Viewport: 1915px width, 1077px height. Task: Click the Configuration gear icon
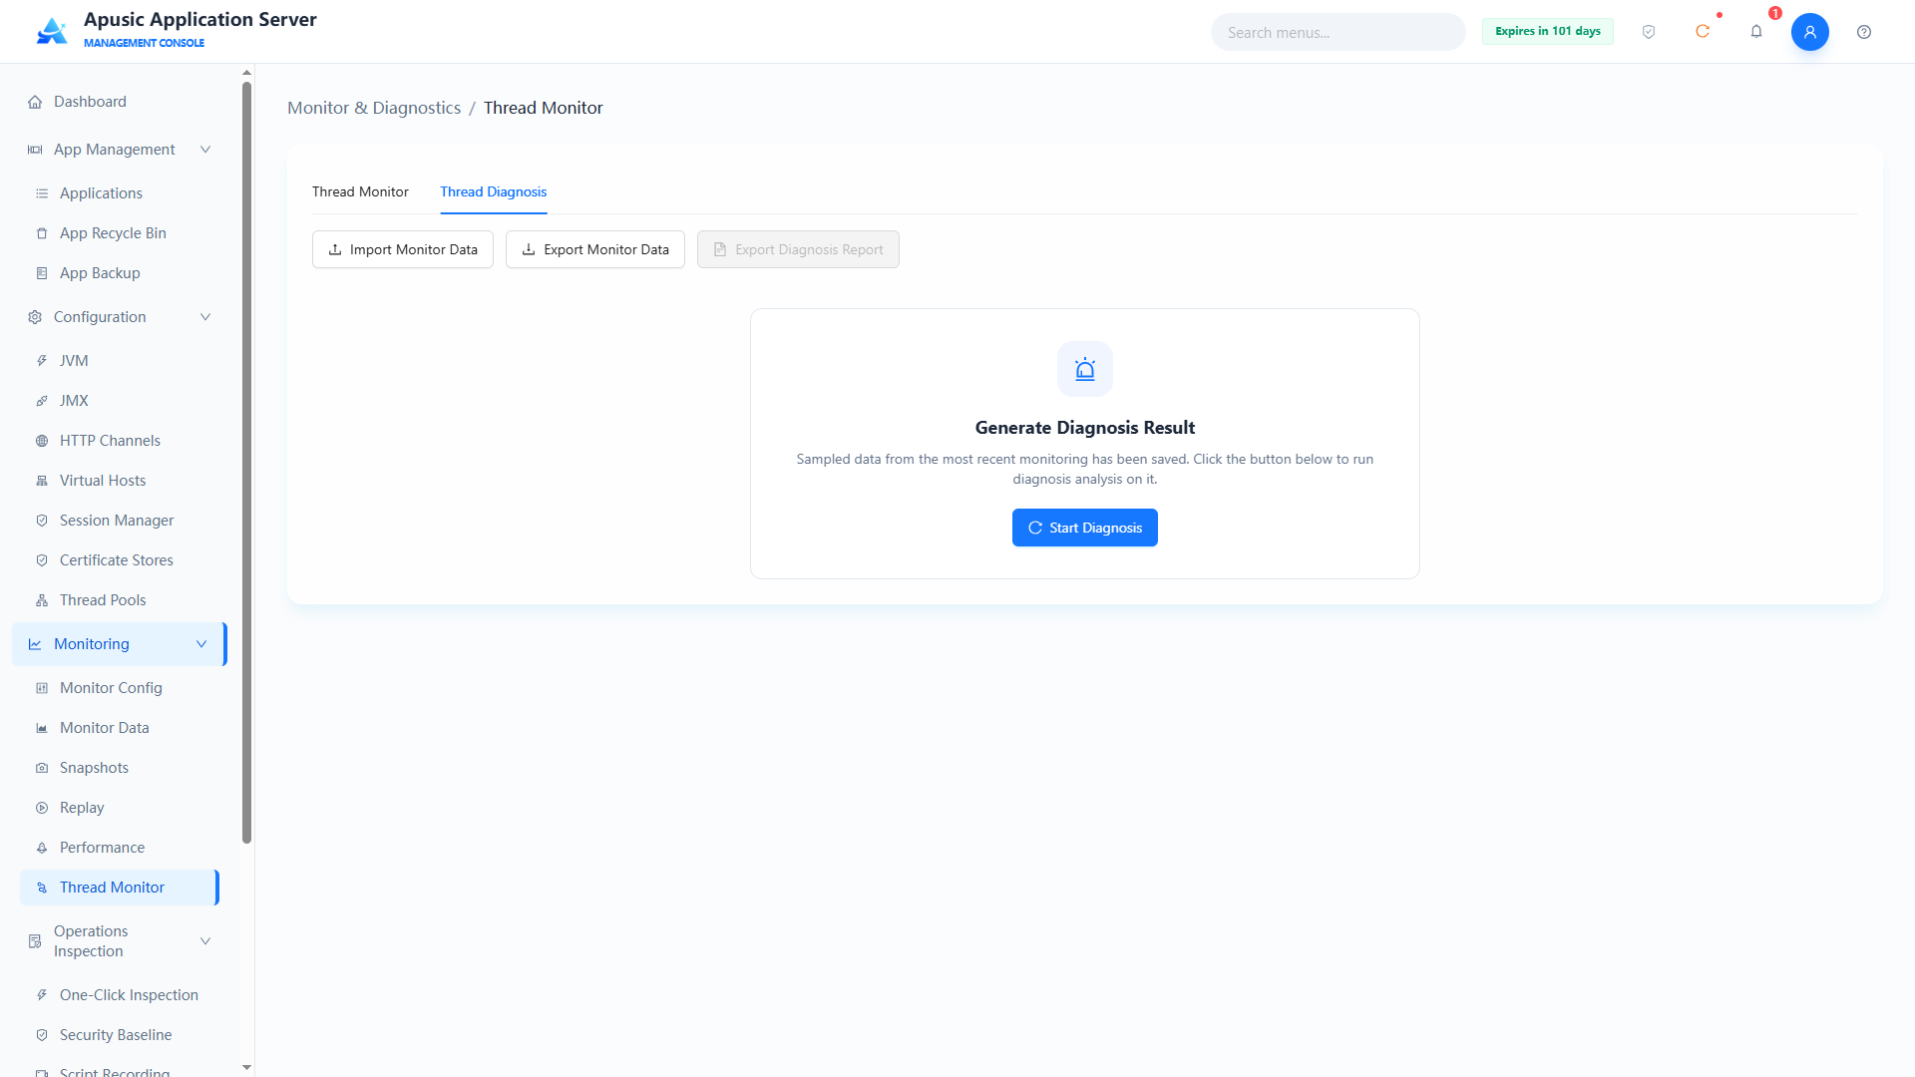point(35,317)
